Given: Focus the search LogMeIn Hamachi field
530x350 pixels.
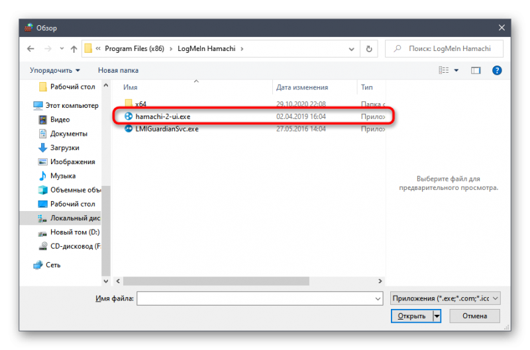Looking at the screenshot, I should (444, 48).
